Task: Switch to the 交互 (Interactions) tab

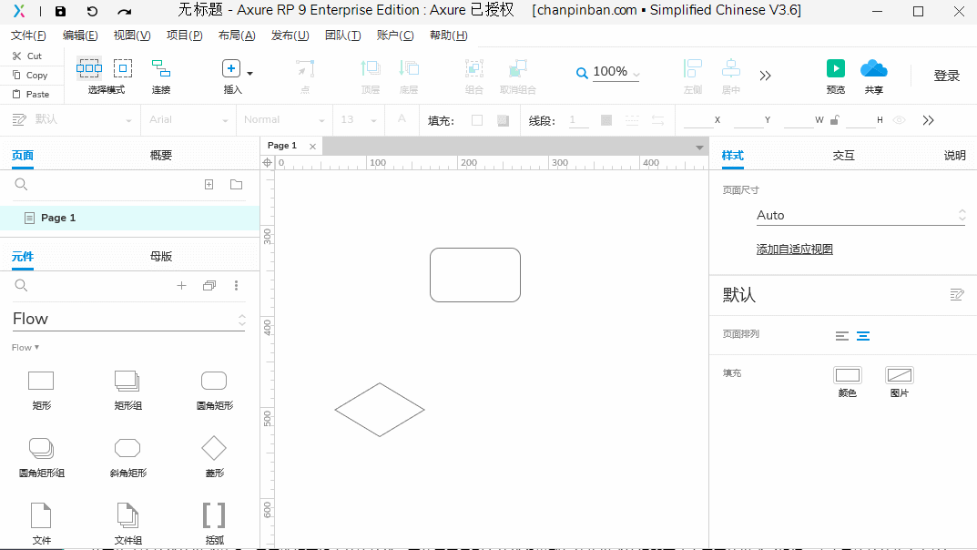Action: pyautogui.click(x=843, y=155)
